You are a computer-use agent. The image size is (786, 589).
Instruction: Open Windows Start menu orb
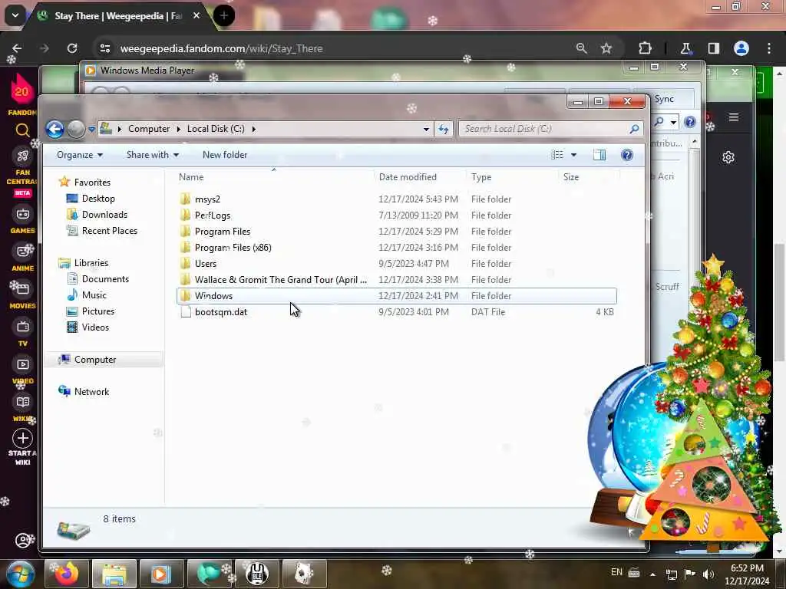20,574
